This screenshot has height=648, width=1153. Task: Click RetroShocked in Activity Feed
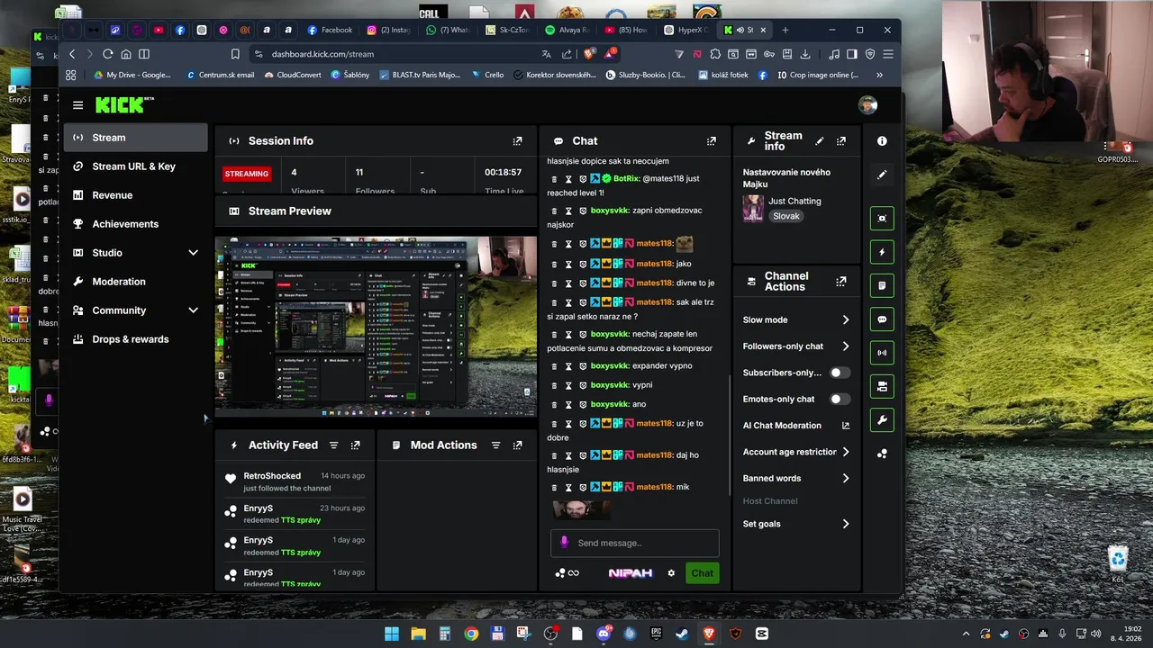click(x=272, y=476)
